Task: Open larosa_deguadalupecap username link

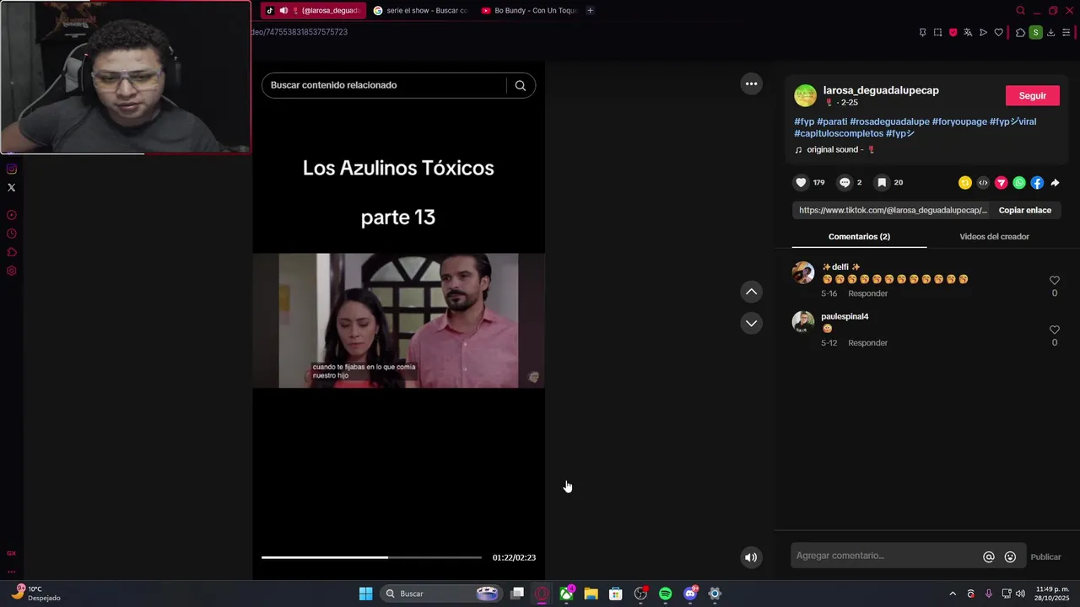Action: click(x=881, y=90)
